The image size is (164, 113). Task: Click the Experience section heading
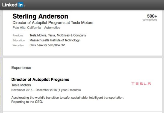(x=21, y=68)
